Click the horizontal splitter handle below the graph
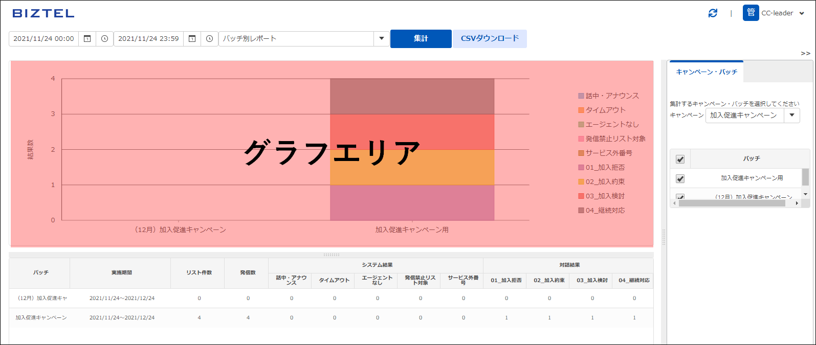The height and width of the screenshot is (345, 816). point(331,255)
